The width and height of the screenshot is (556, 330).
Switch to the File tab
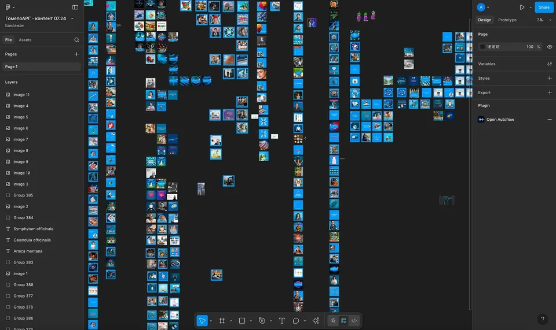9,40
